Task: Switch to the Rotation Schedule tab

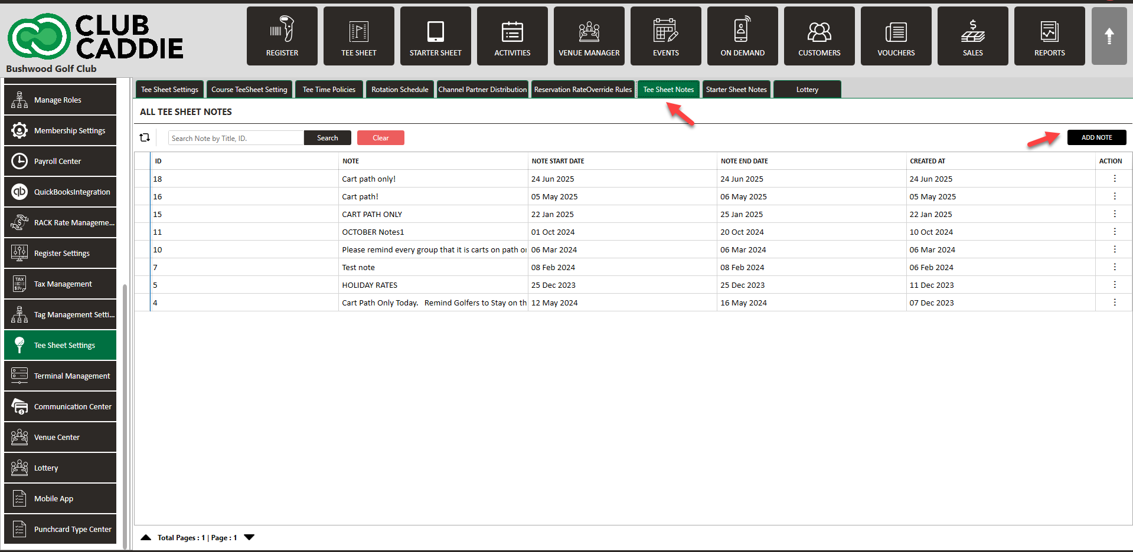Action: click(x=400, y=90)
